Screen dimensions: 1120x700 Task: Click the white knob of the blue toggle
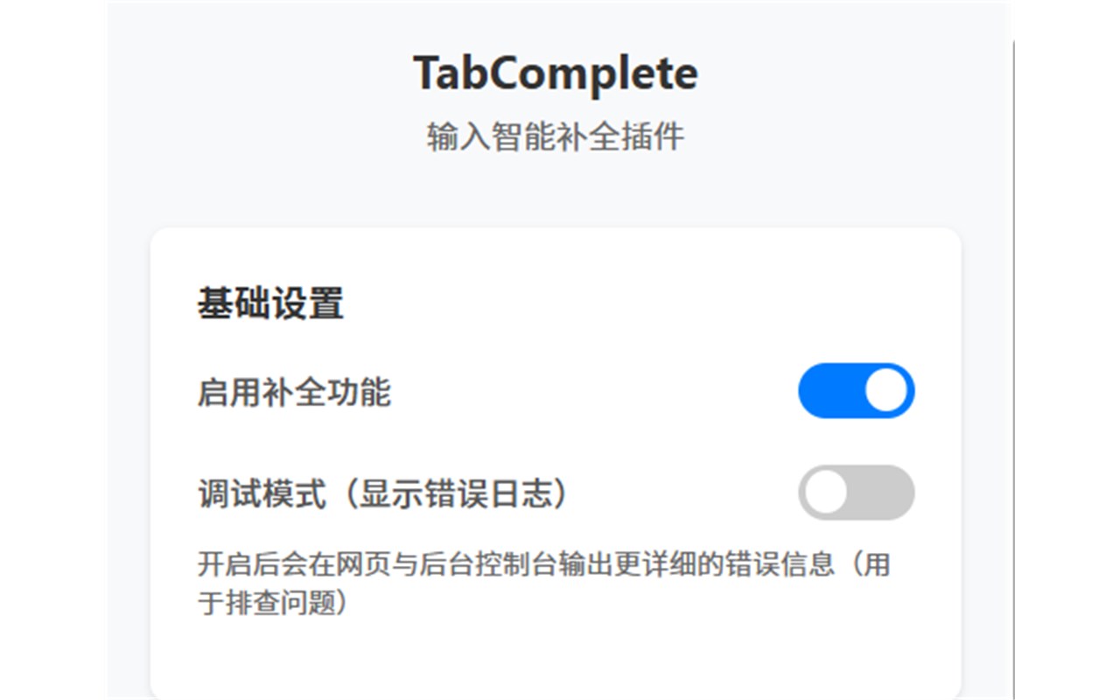pyautogui.click(x=886, y=390)
